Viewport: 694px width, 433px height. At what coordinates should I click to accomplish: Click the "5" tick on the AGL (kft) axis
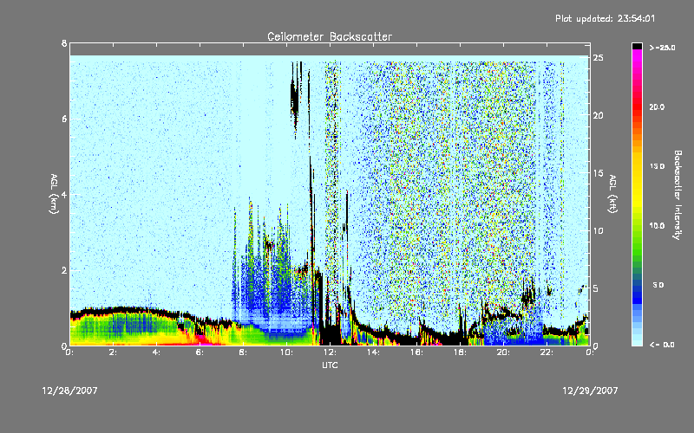point(596,288)
